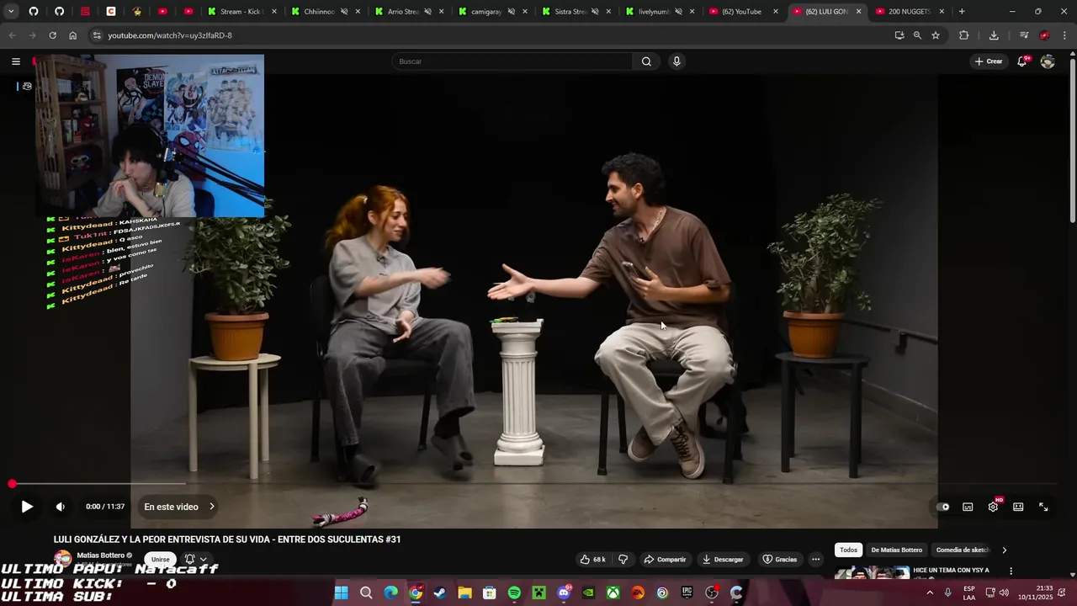Open Steam from the taskbar

tap(439, 593)
